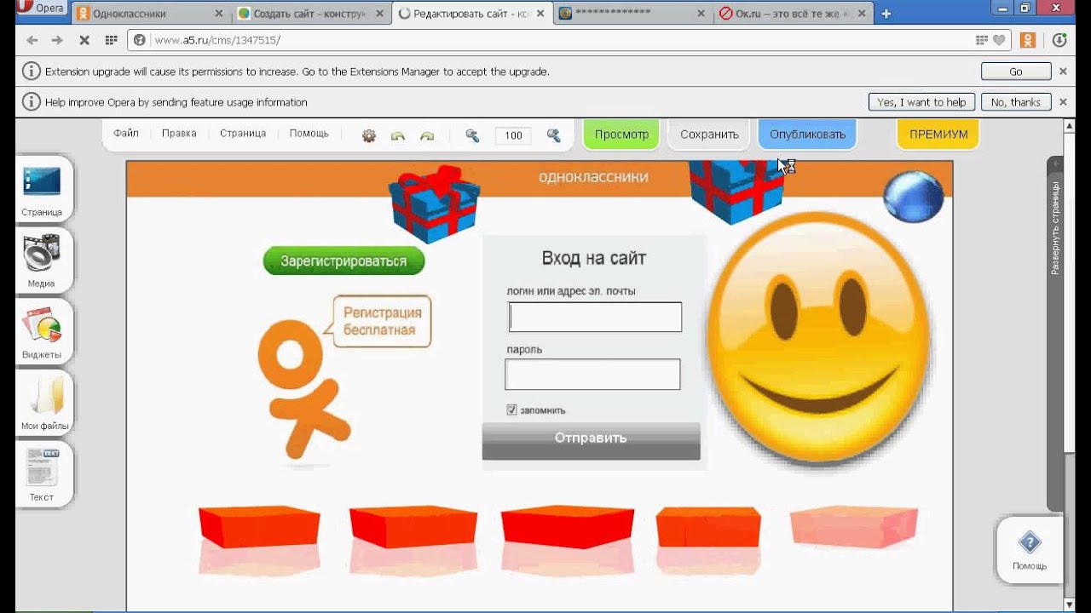Screen dimensions: 1091x613
Task: Click the zoom percentage field showing 100
Action: tap(513, 135)
